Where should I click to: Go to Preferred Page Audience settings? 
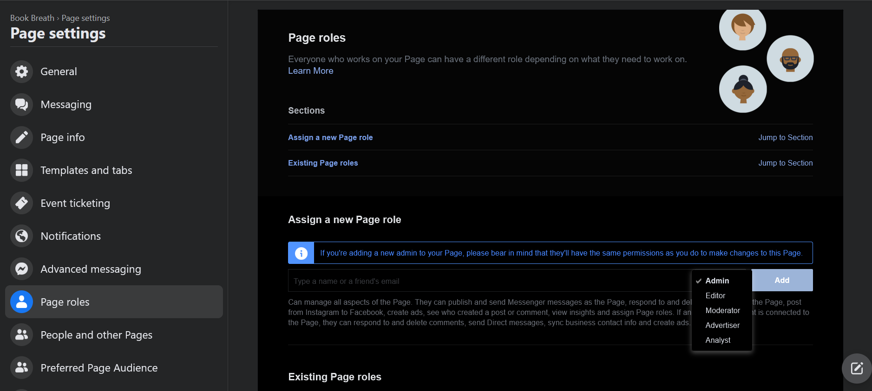99,368
